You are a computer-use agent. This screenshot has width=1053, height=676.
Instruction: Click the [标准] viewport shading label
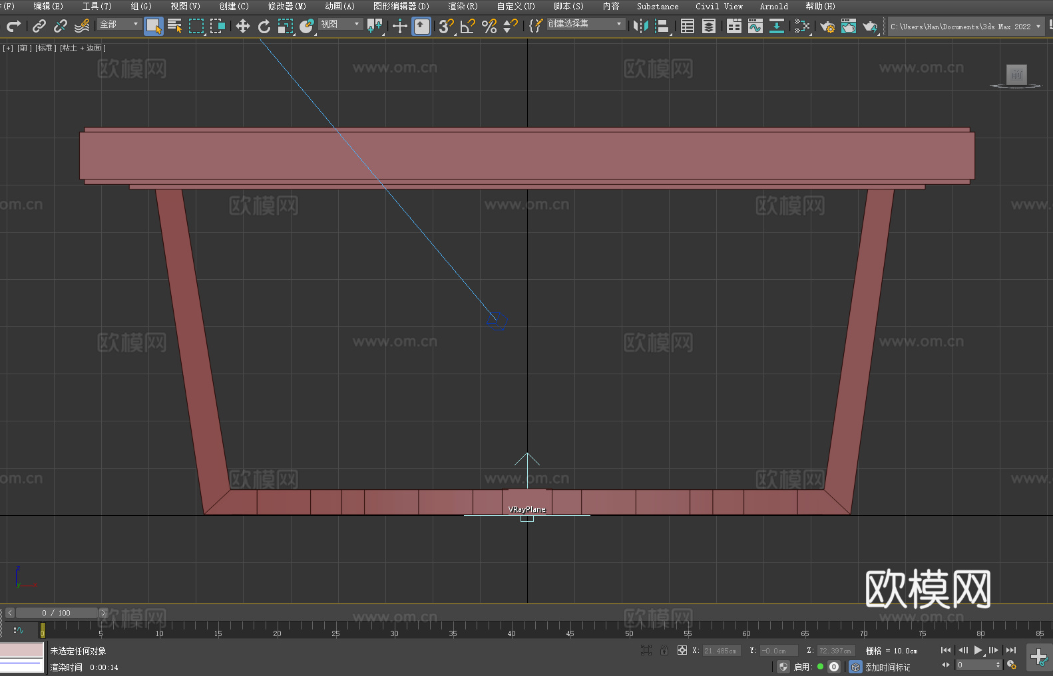[x=45, y=48]
